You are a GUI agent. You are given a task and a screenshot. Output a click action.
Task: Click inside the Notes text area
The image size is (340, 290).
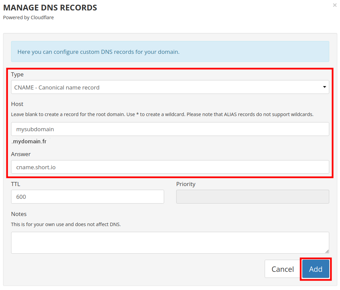pos(170,242)
